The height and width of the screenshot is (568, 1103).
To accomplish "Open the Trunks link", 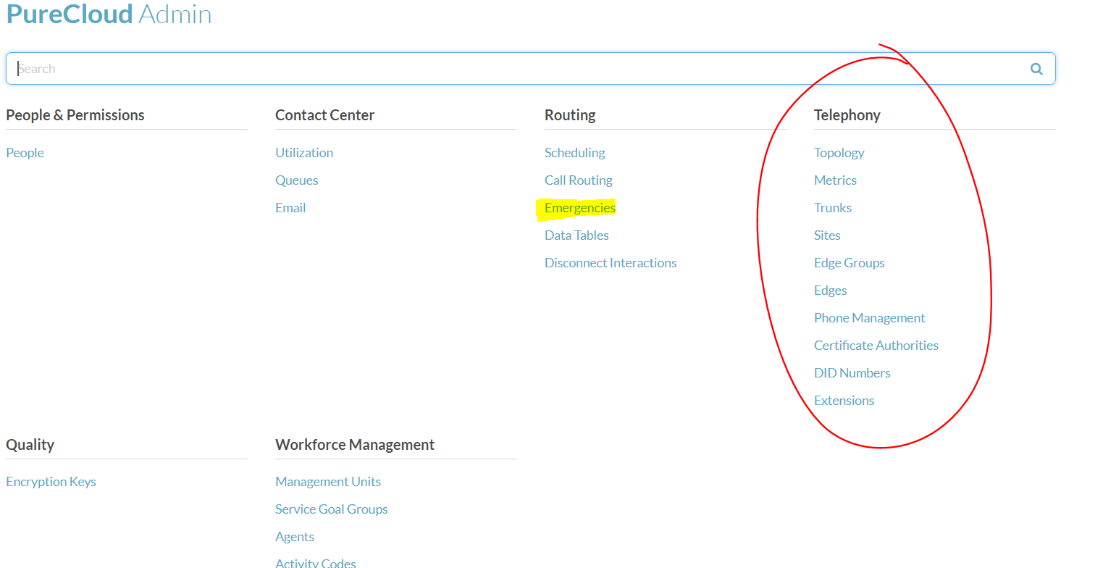I will coord(833,208).
